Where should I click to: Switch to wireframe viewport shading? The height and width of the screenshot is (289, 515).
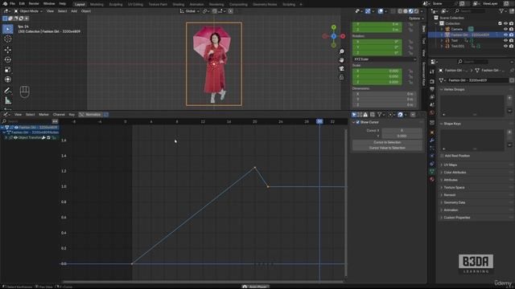point(400,11)
